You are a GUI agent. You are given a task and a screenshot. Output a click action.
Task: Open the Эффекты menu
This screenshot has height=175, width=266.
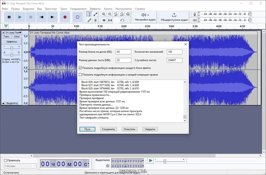[95, 9]
